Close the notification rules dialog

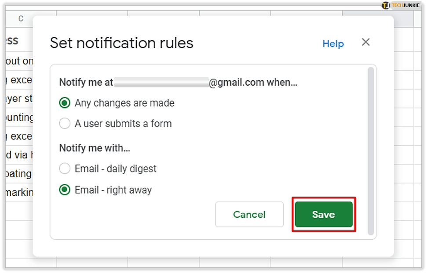[365, 43]
